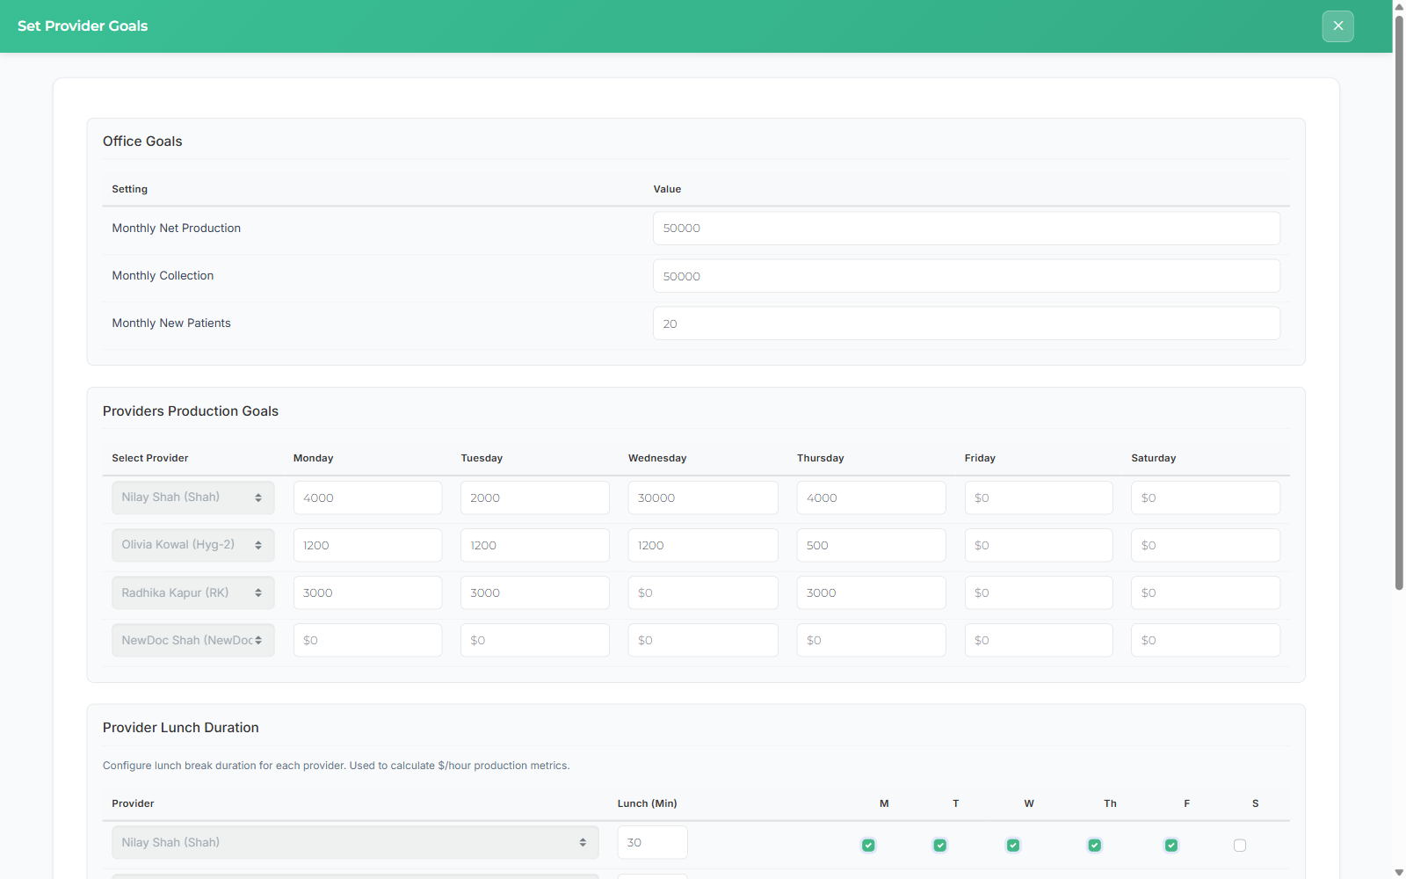
Task: Uncheck Tuesday lunch checkbox for Nilay Shah
Action: coord(940,846)
